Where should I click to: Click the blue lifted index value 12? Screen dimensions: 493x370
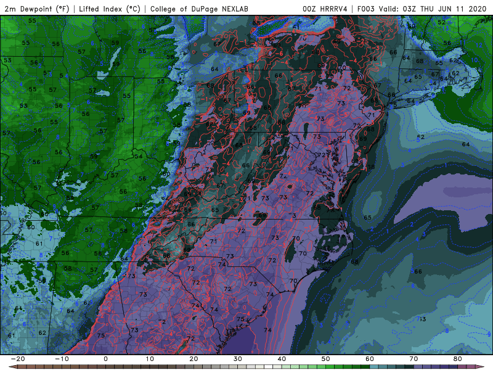click(x=479, y=45)
